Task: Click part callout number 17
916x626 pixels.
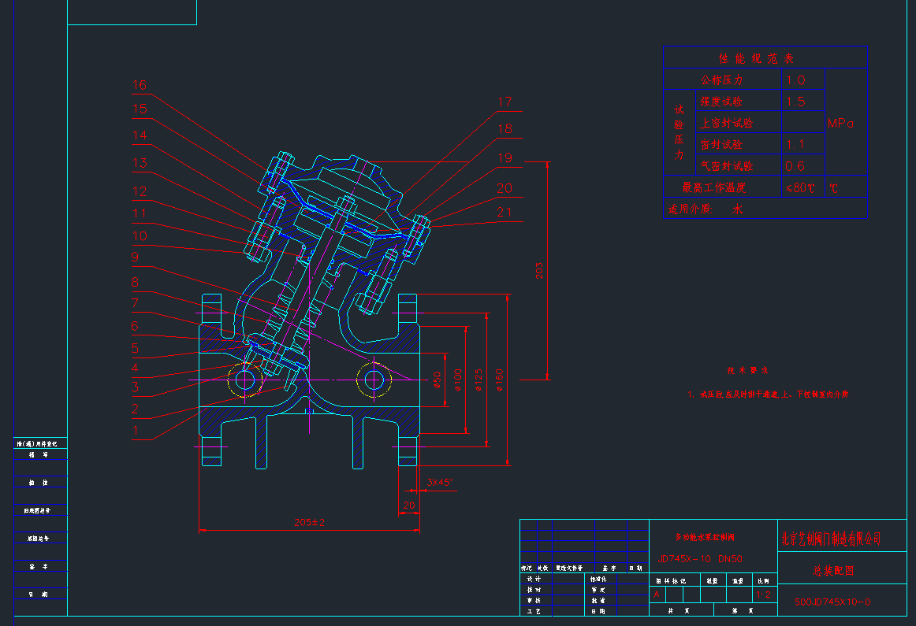Action: (x=505, y=102)
